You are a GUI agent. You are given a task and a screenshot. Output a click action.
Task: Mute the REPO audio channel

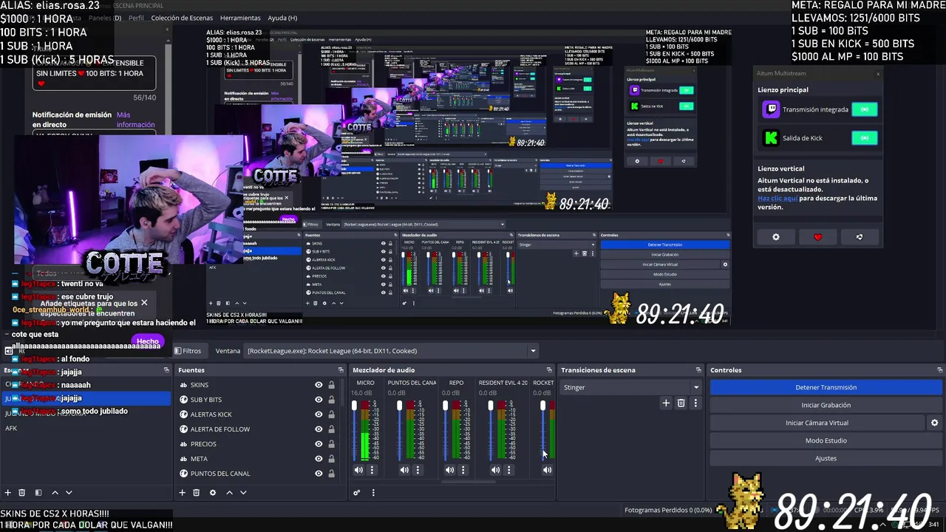click(x=450, y=470)
